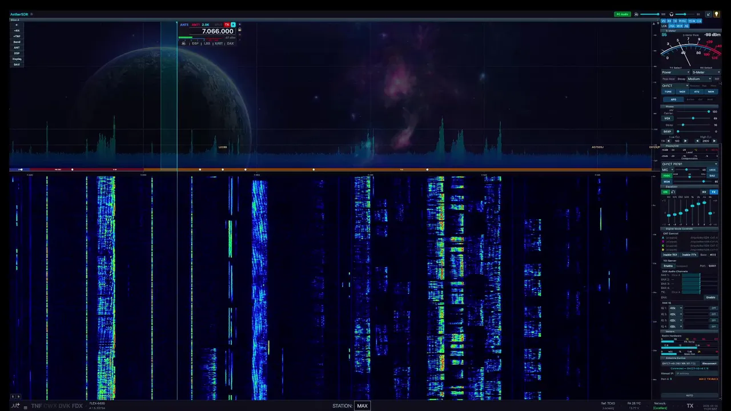Select the MTR panel tab
The width and height of the screenshot is (731, 411).
click(680, 26)
